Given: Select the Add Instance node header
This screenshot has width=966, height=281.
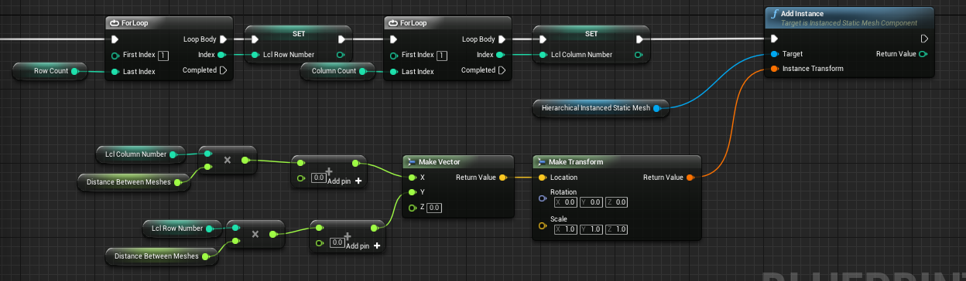Looking at the screenshot, I should tap(849, 18).
